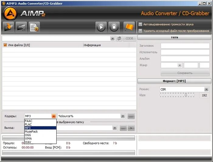Select MusePack from the encoder list
Screen dimensions: 213x162
coord(40,131)
